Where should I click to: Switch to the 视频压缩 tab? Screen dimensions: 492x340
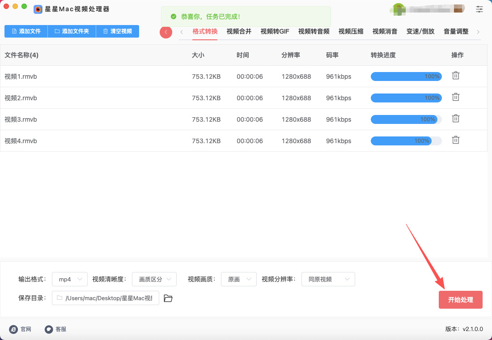[x=351, y=31]
